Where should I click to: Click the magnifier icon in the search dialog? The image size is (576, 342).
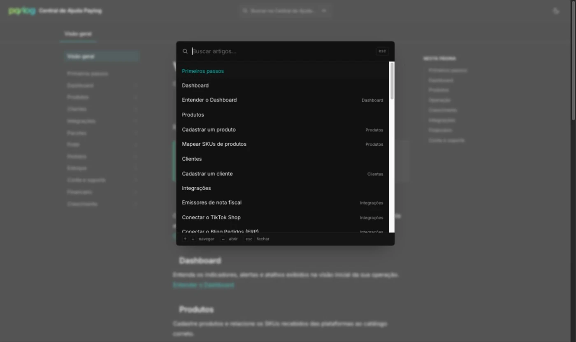coord(185,51)
